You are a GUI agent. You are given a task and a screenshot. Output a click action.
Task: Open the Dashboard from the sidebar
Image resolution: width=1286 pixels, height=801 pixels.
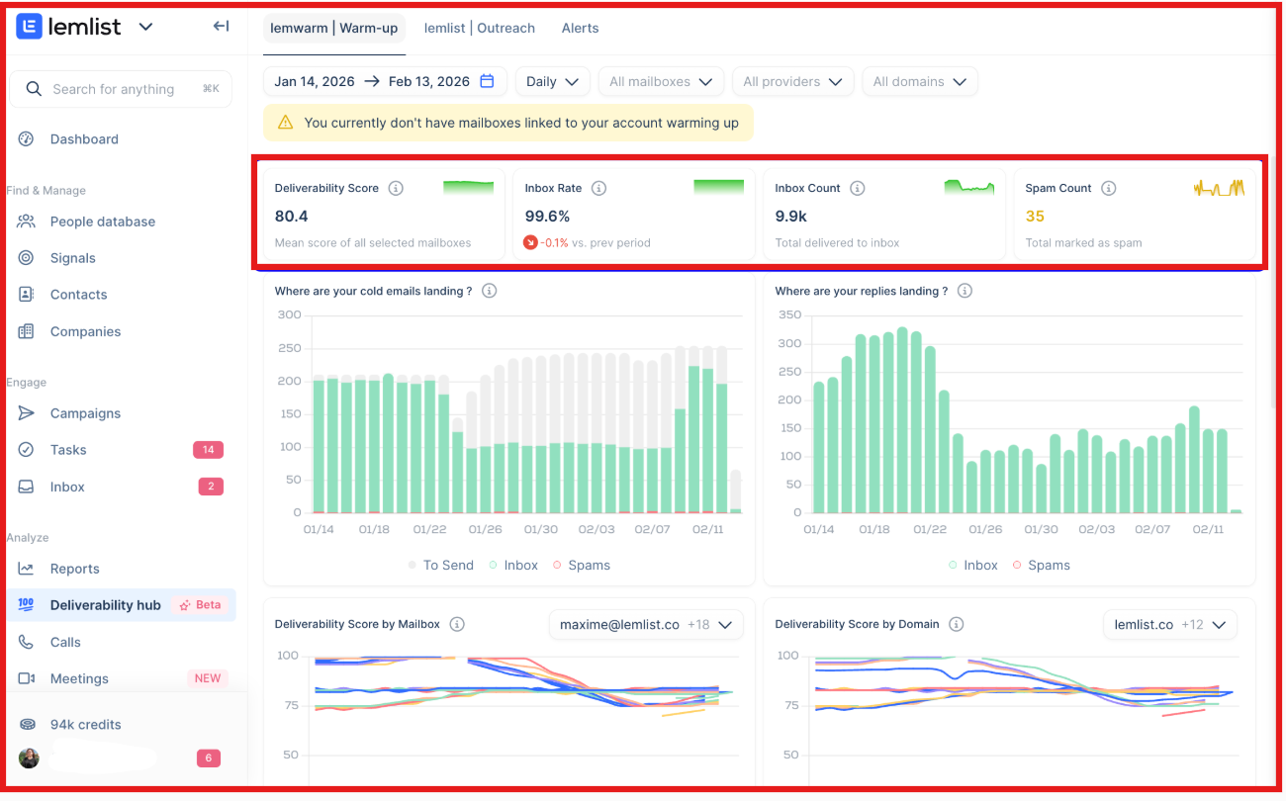[85, 138]
